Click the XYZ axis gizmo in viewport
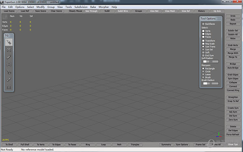The width and height of the screenshot is (243, 152). [219, 135]
